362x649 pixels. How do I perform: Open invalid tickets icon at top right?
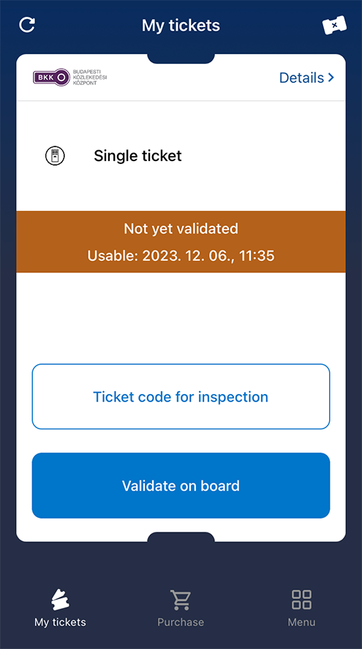coord(334,25)
